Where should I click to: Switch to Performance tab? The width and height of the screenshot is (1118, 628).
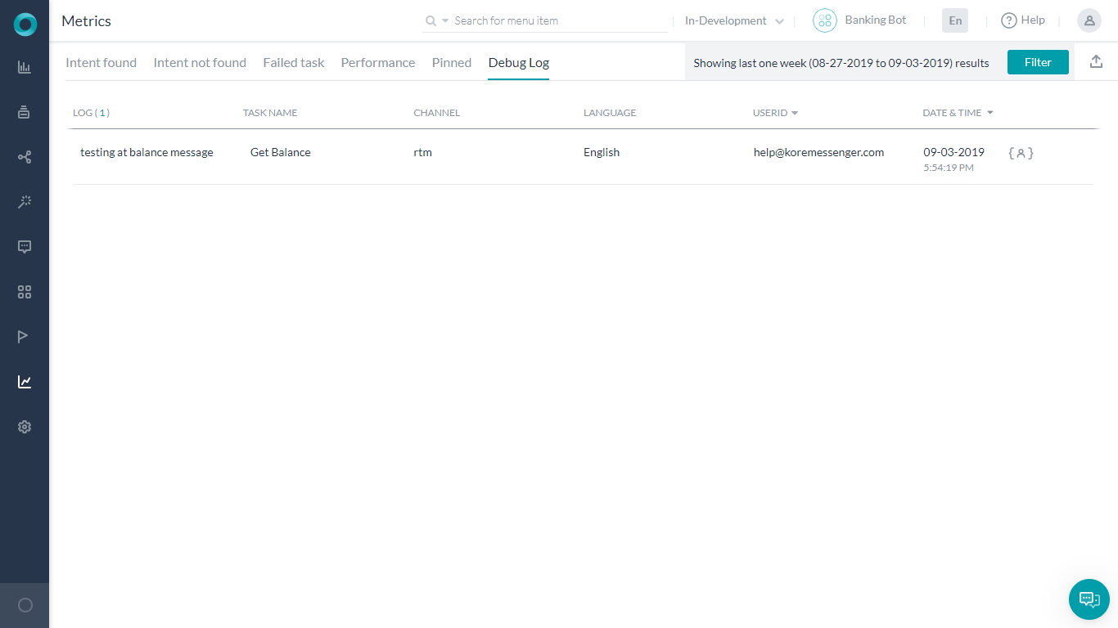[x=378, y=62]
